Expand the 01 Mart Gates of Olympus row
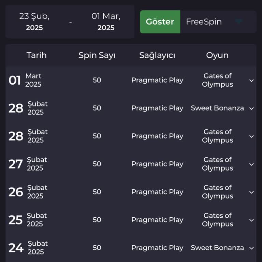Viewport: 262px width, 262px height. [251, 81]
